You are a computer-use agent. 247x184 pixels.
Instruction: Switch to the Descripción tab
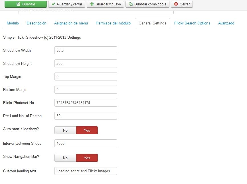(37, 23)
